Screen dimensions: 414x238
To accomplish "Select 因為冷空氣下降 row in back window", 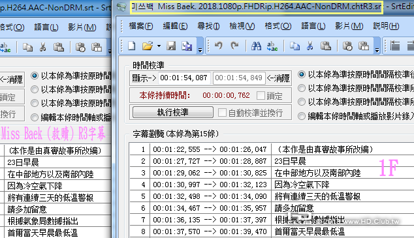I will point(56,186).
